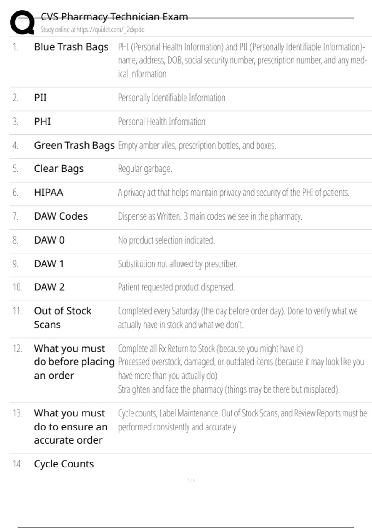
Task: Select the HIPAA term
Action: 49,193
